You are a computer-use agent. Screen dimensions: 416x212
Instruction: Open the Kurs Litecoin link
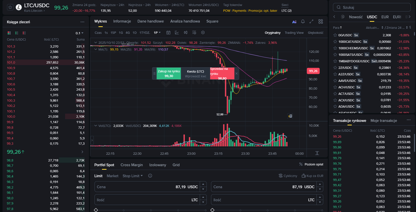[x=34, y=11]
